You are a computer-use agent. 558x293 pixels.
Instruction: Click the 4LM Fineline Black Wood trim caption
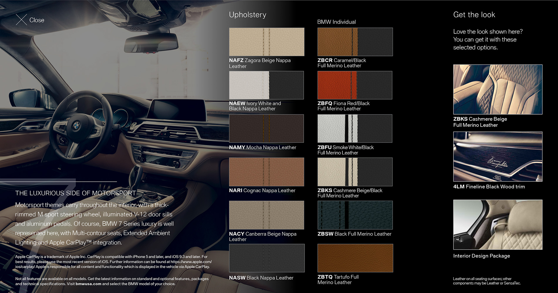[x=489, y=187]
